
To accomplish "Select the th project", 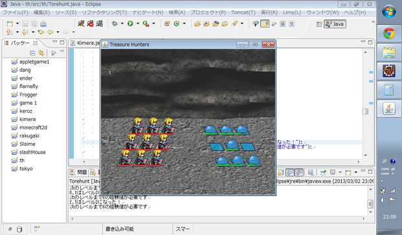I will pyautogui.click(x=18, y=161).
